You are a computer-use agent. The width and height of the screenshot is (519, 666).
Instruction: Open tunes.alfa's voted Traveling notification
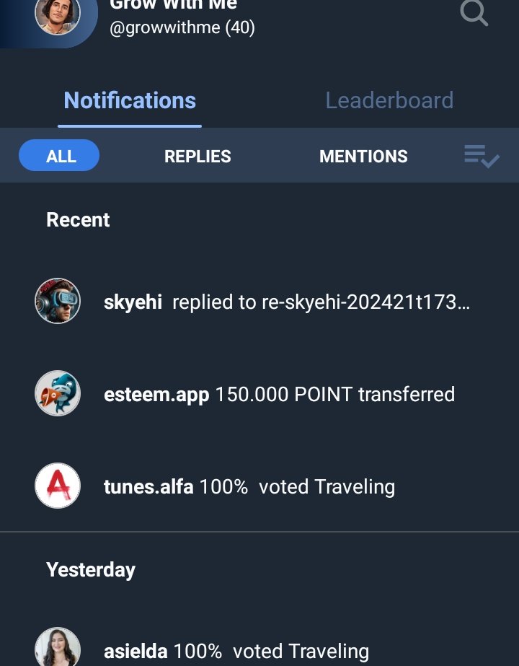coord(297,486)
